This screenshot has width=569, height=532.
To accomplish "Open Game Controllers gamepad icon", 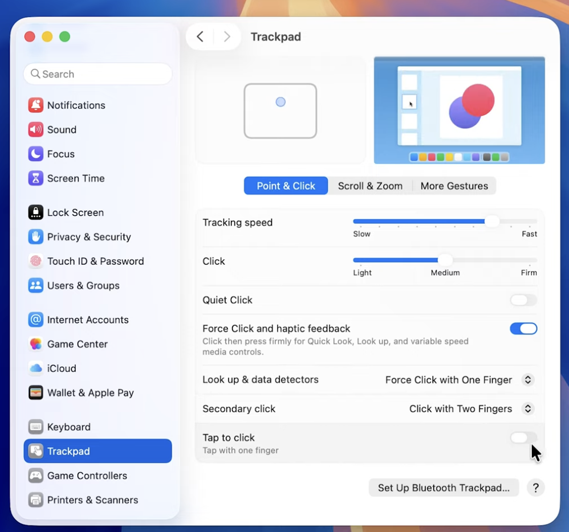I will pyautogui.click(x=35, y=476).
